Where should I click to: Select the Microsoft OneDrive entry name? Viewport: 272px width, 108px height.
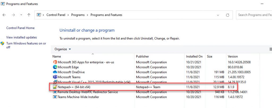(x=71, y=72)
